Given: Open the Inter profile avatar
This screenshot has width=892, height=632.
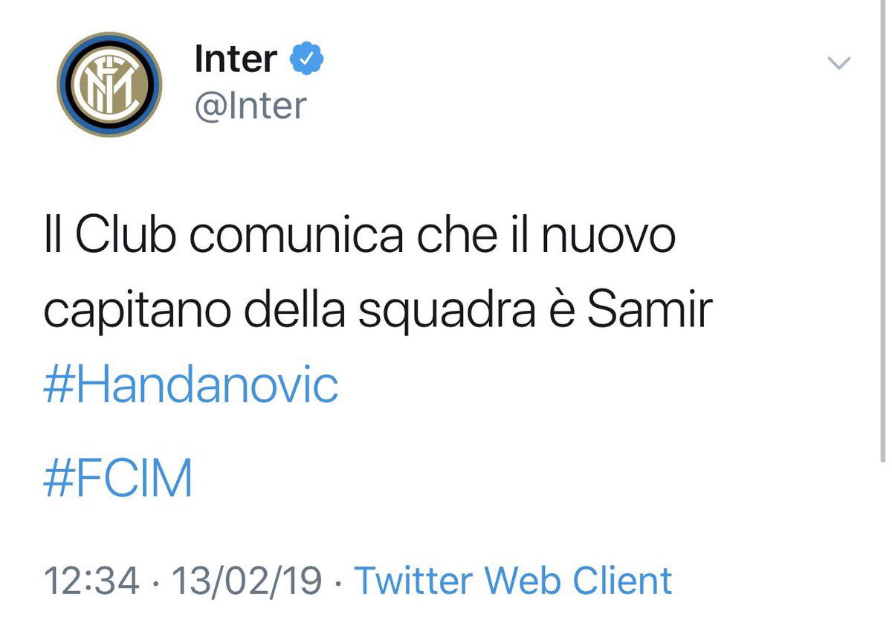Looking at the screenshot, I should coord(109,84).
